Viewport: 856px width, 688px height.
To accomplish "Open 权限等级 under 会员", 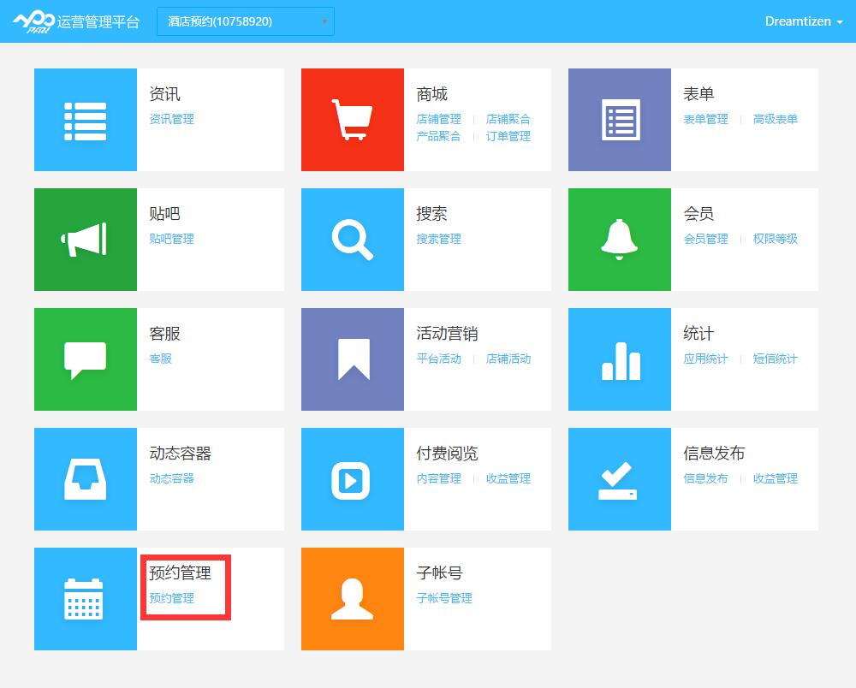I will pyautogui.click(x=775, y=239).
